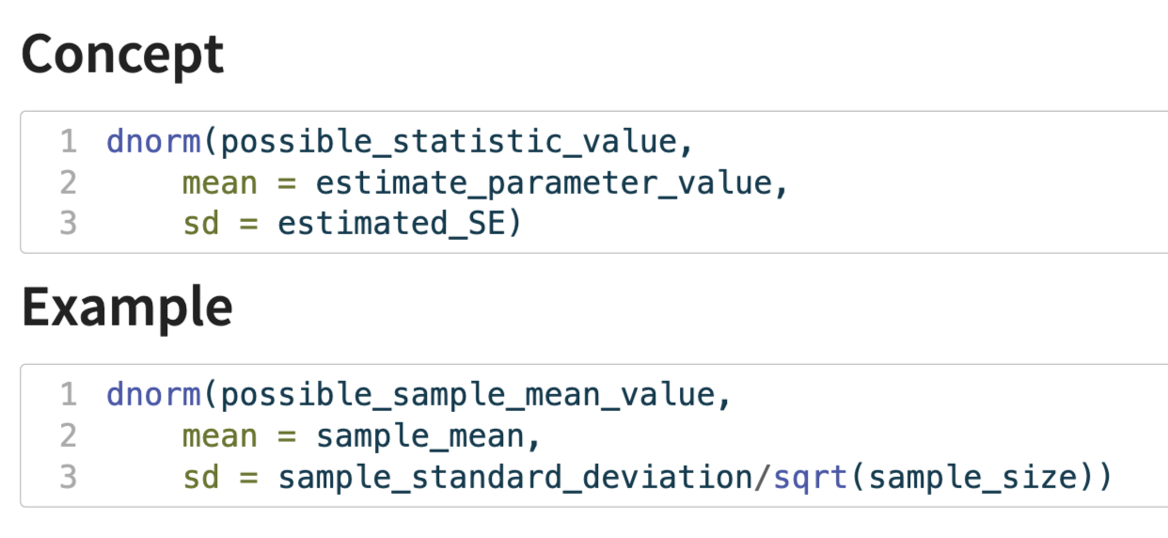Click line number 3 in Example code block
Screen dimensions: 1168x538
[68, 477]
